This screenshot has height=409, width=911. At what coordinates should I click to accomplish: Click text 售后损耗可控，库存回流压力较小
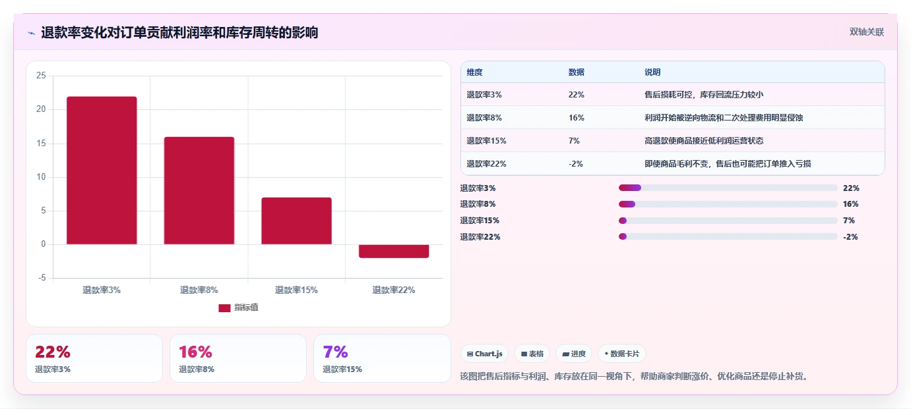(x=704, y=95)
